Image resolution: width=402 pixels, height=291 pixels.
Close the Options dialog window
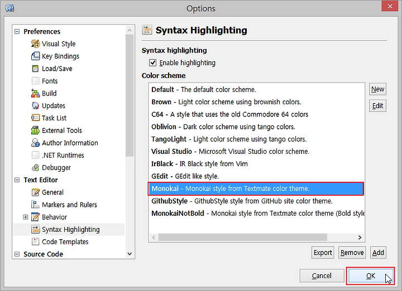[x=390, y=6]
